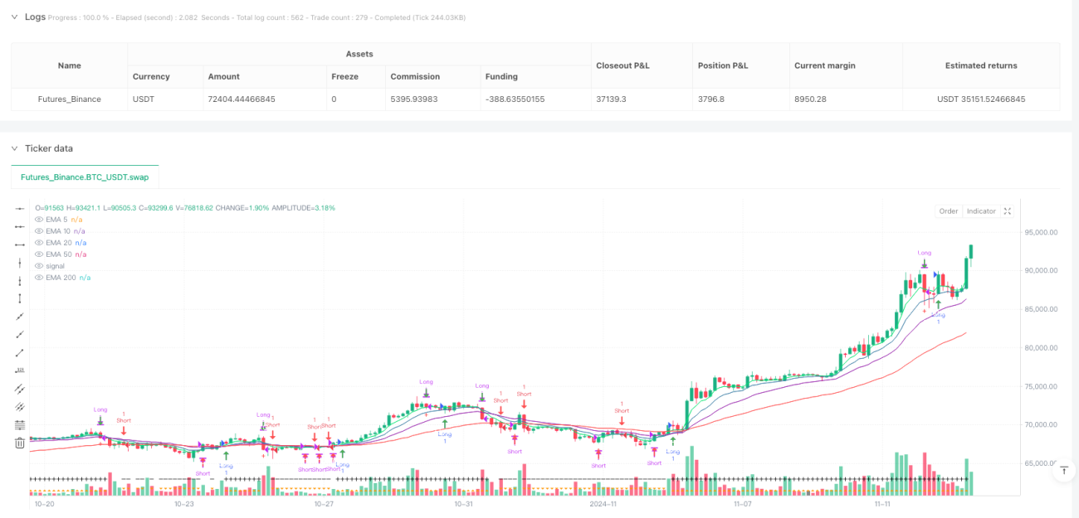Screen dimensions: 1079x518
Task: Collapse the Ticker data section
Action: (14, 148)
